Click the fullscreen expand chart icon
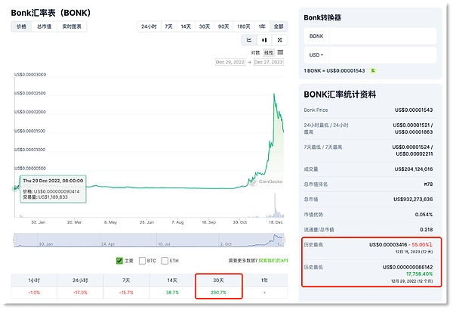Image resolution: width=453 pixels, height=310 pixels. 280,39
